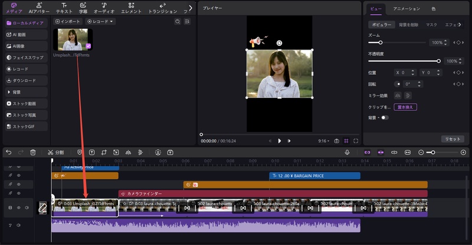This screenshot has height=245, width=472.
Task: Enter fullscreen preview in the player
Action: (x=356, y=141)
